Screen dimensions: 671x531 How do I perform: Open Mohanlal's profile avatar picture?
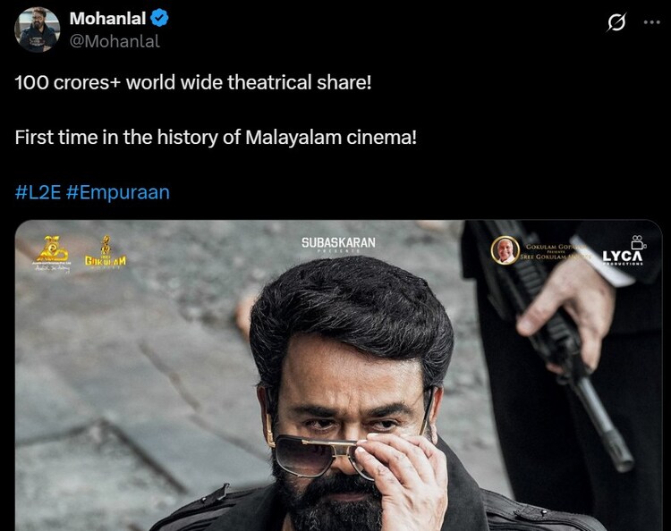[x=38, y=29]
